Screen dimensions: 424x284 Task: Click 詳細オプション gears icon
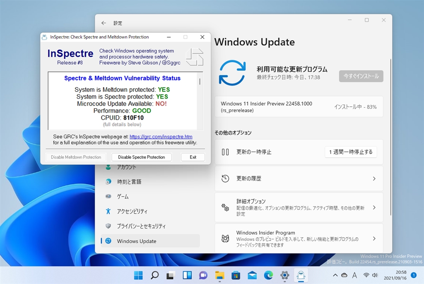click(x=225, y=207)
